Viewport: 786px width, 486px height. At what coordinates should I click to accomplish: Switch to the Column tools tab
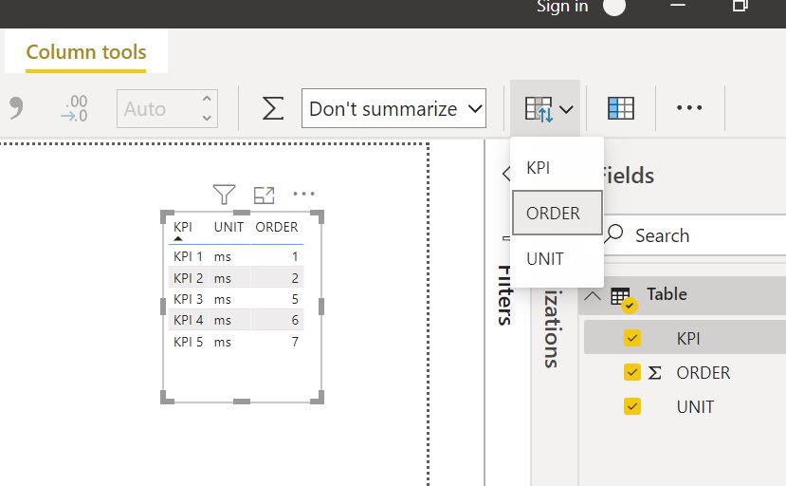[85, 52]
